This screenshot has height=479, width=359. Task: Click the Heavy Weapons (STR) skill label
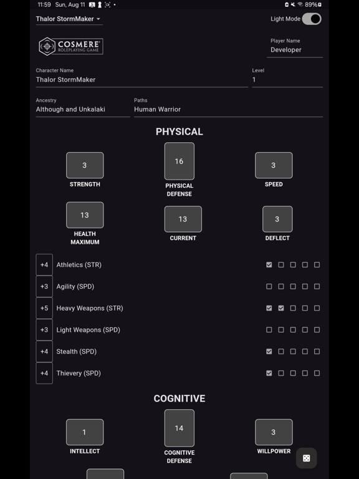(x=90, y=308)
